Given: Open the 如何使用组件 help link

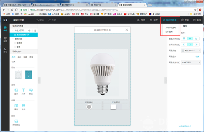Looking at the screenshot, I should (184, 126).
